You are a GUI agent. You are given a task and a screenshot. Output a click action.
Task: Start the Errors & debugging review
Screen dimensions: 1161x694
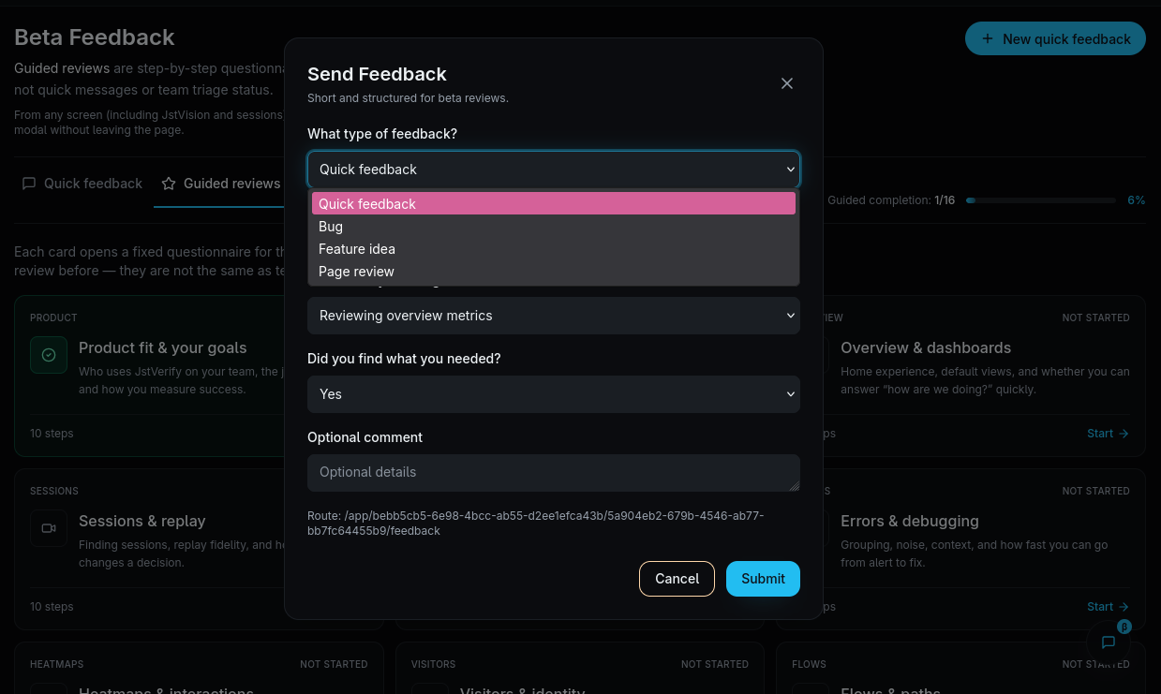point(1108,607)
